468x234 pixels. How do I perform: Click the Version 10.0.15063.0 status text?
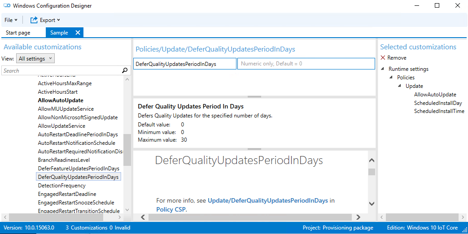[x=29, y=228]
